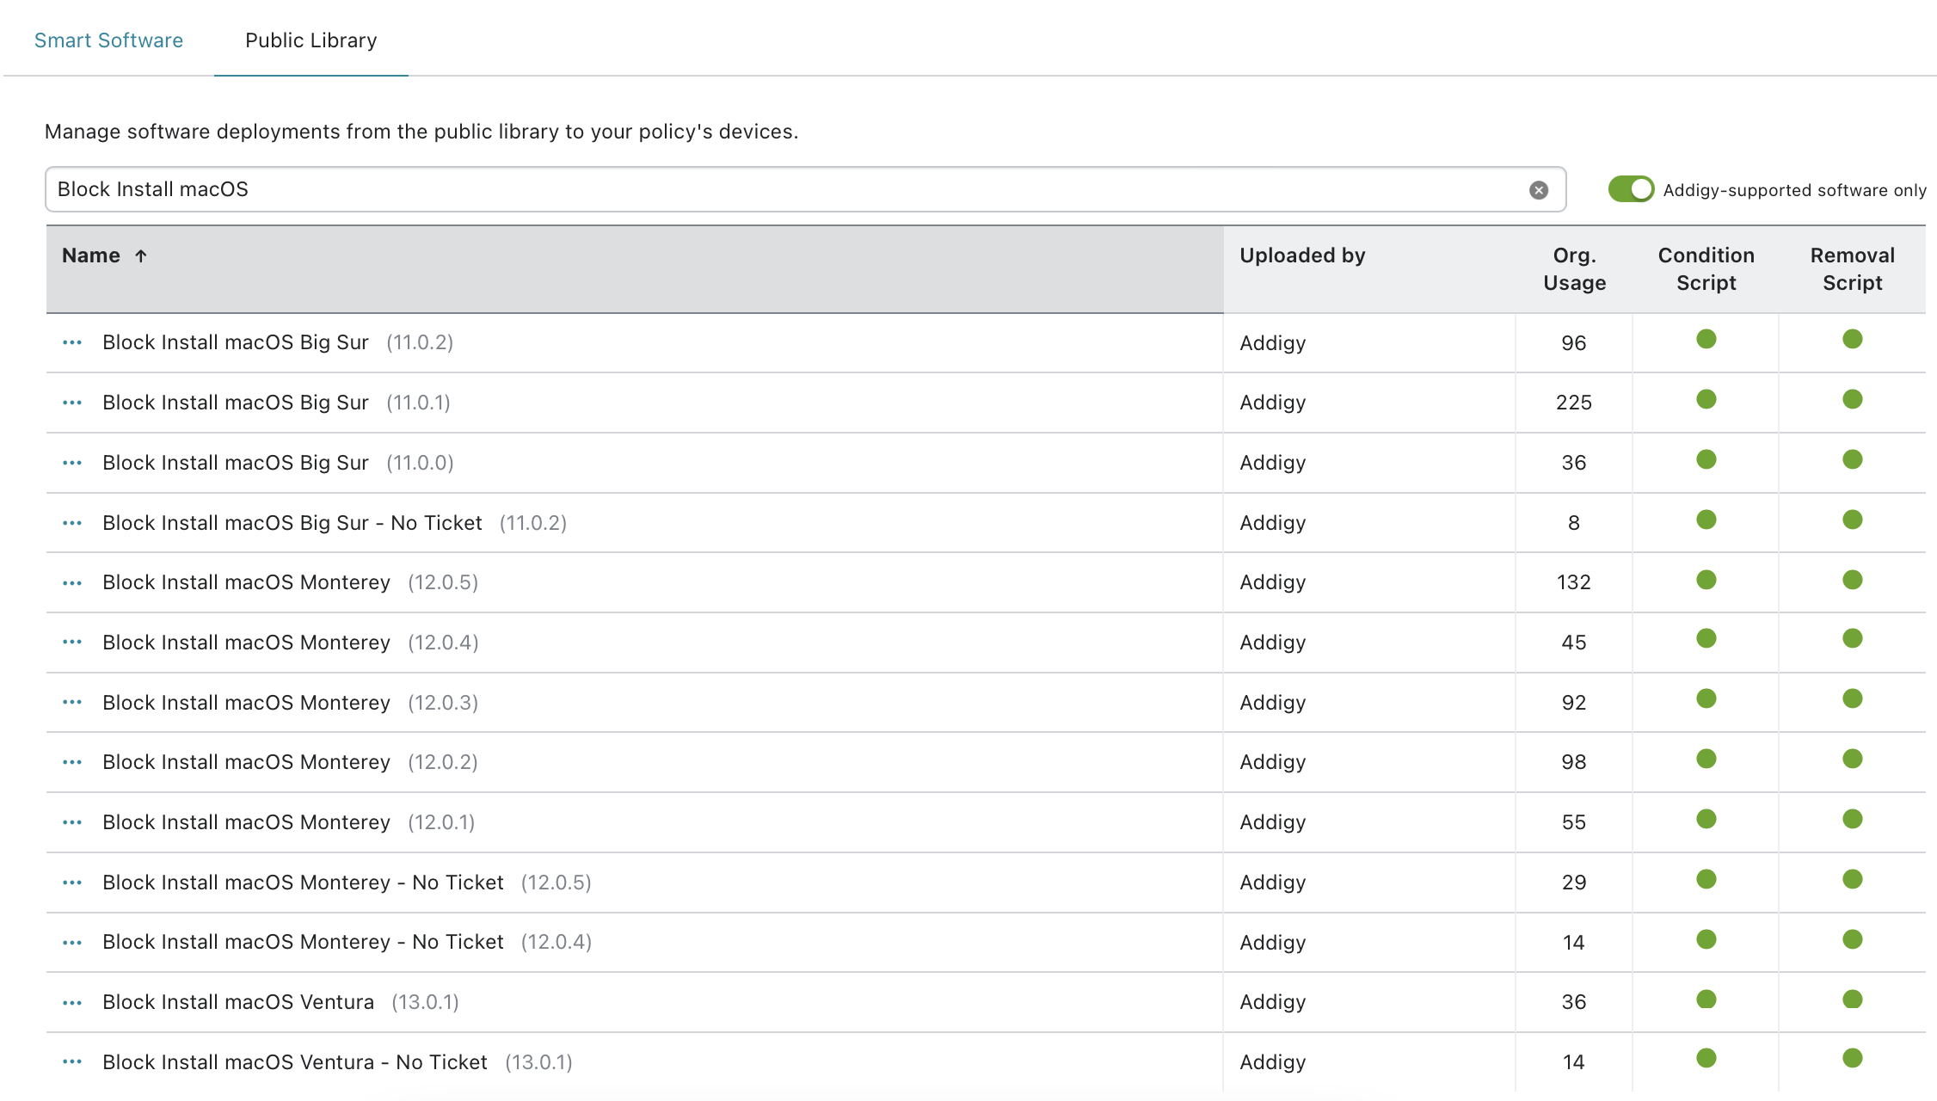Image resolution: width=1937 pixels, height=1101 pixels.
Task: Click the Name column sort arrow
Action: 141,255
